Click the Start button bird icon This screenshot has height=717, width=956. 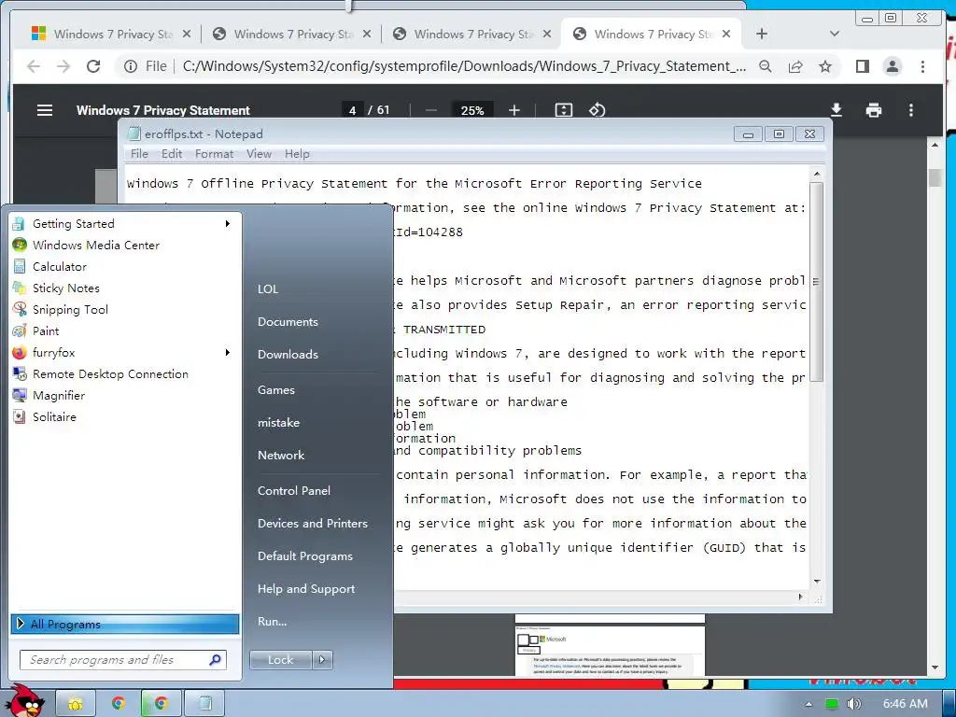(x=23, y=700)
